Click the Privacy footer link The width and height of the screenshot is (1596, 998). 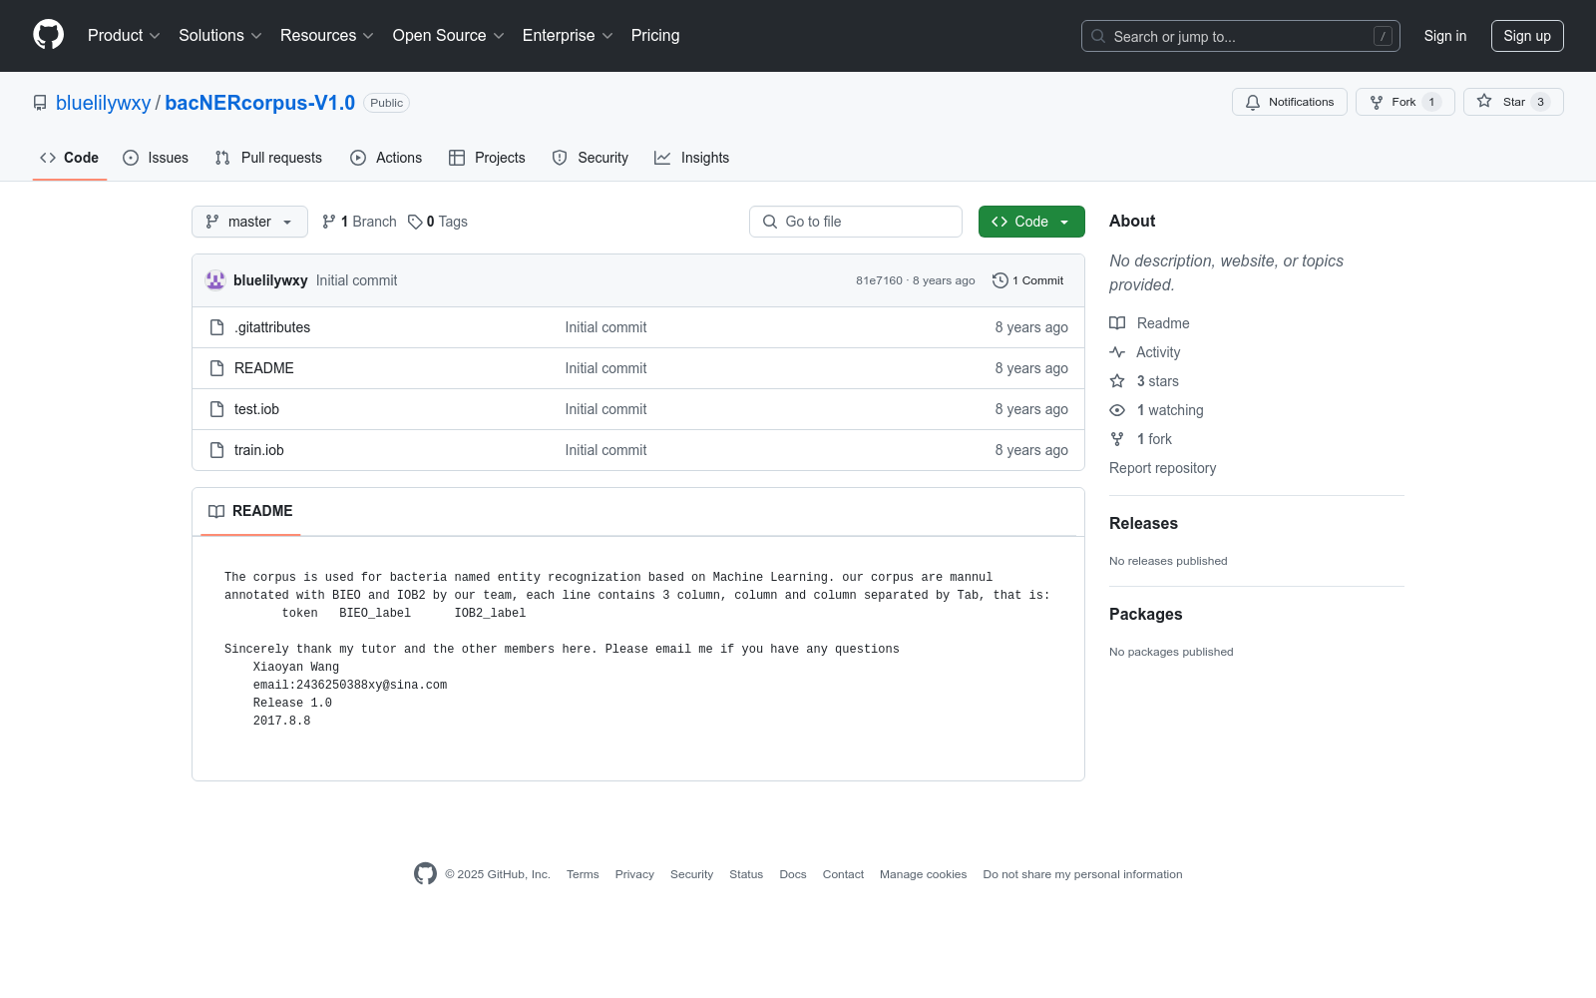634,874
